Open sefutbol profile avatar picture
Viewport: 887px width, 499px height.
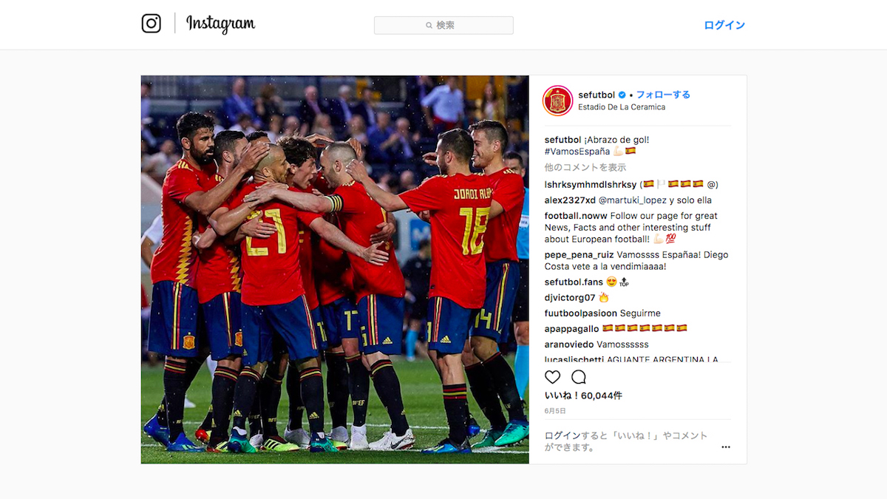557,101
